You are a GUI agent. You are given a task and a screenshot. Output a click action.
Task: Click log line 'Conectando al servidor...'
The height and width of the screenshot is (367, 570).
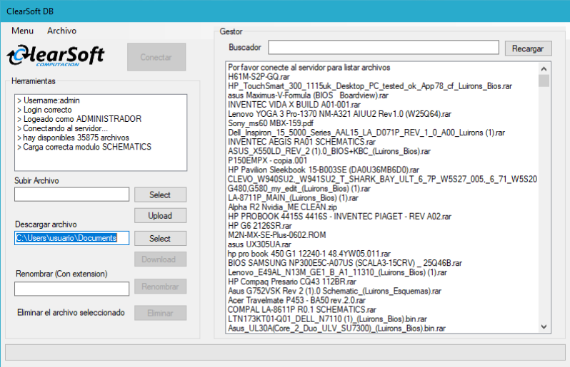(62, 128)
